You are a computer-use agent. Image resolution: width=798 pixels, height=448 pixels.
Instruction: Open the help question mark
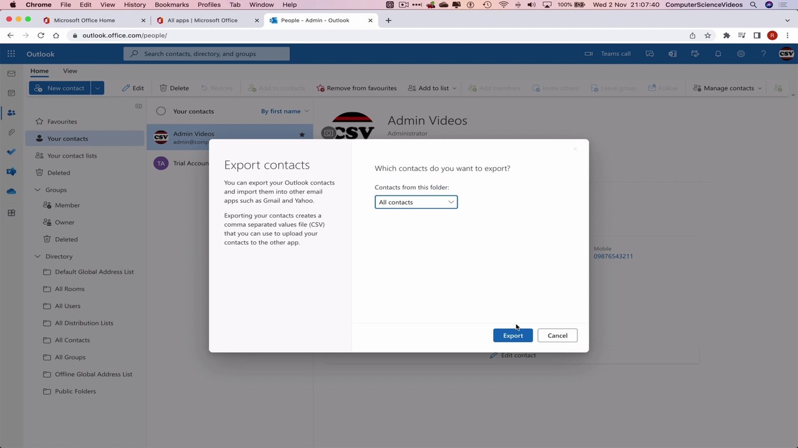tap(763, 54)
